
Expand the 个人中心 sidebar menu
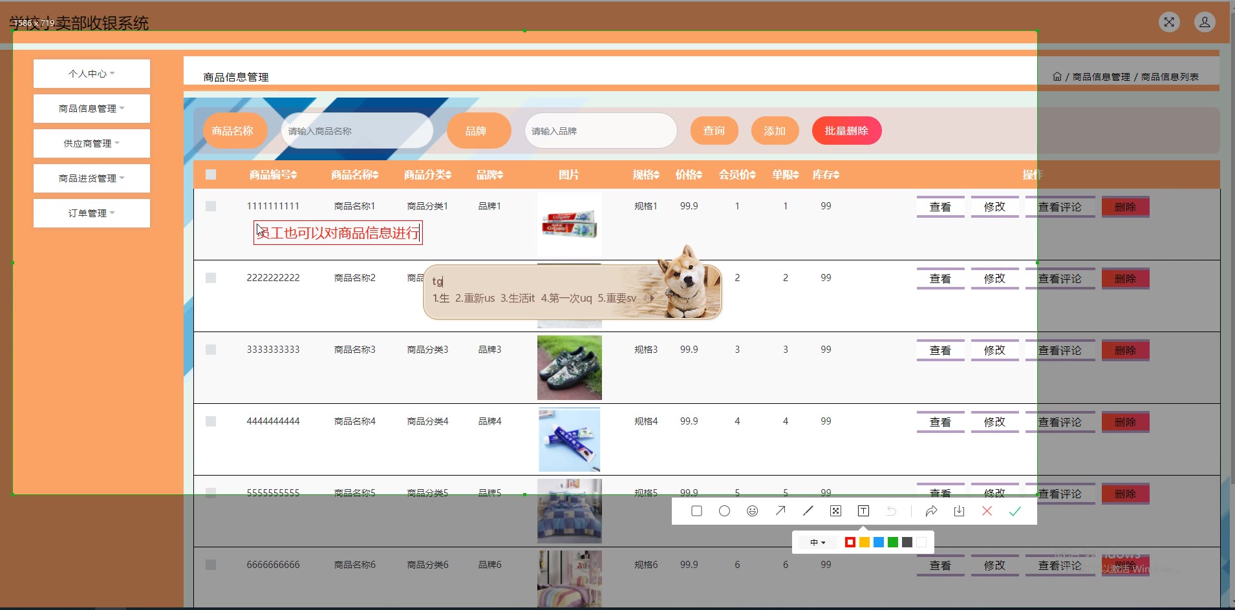92,74
